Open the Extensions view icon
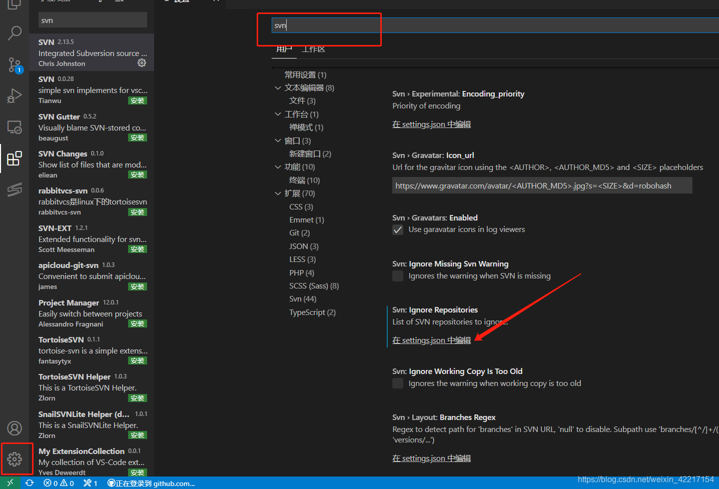The image size is (719, 489). (15, 158)
